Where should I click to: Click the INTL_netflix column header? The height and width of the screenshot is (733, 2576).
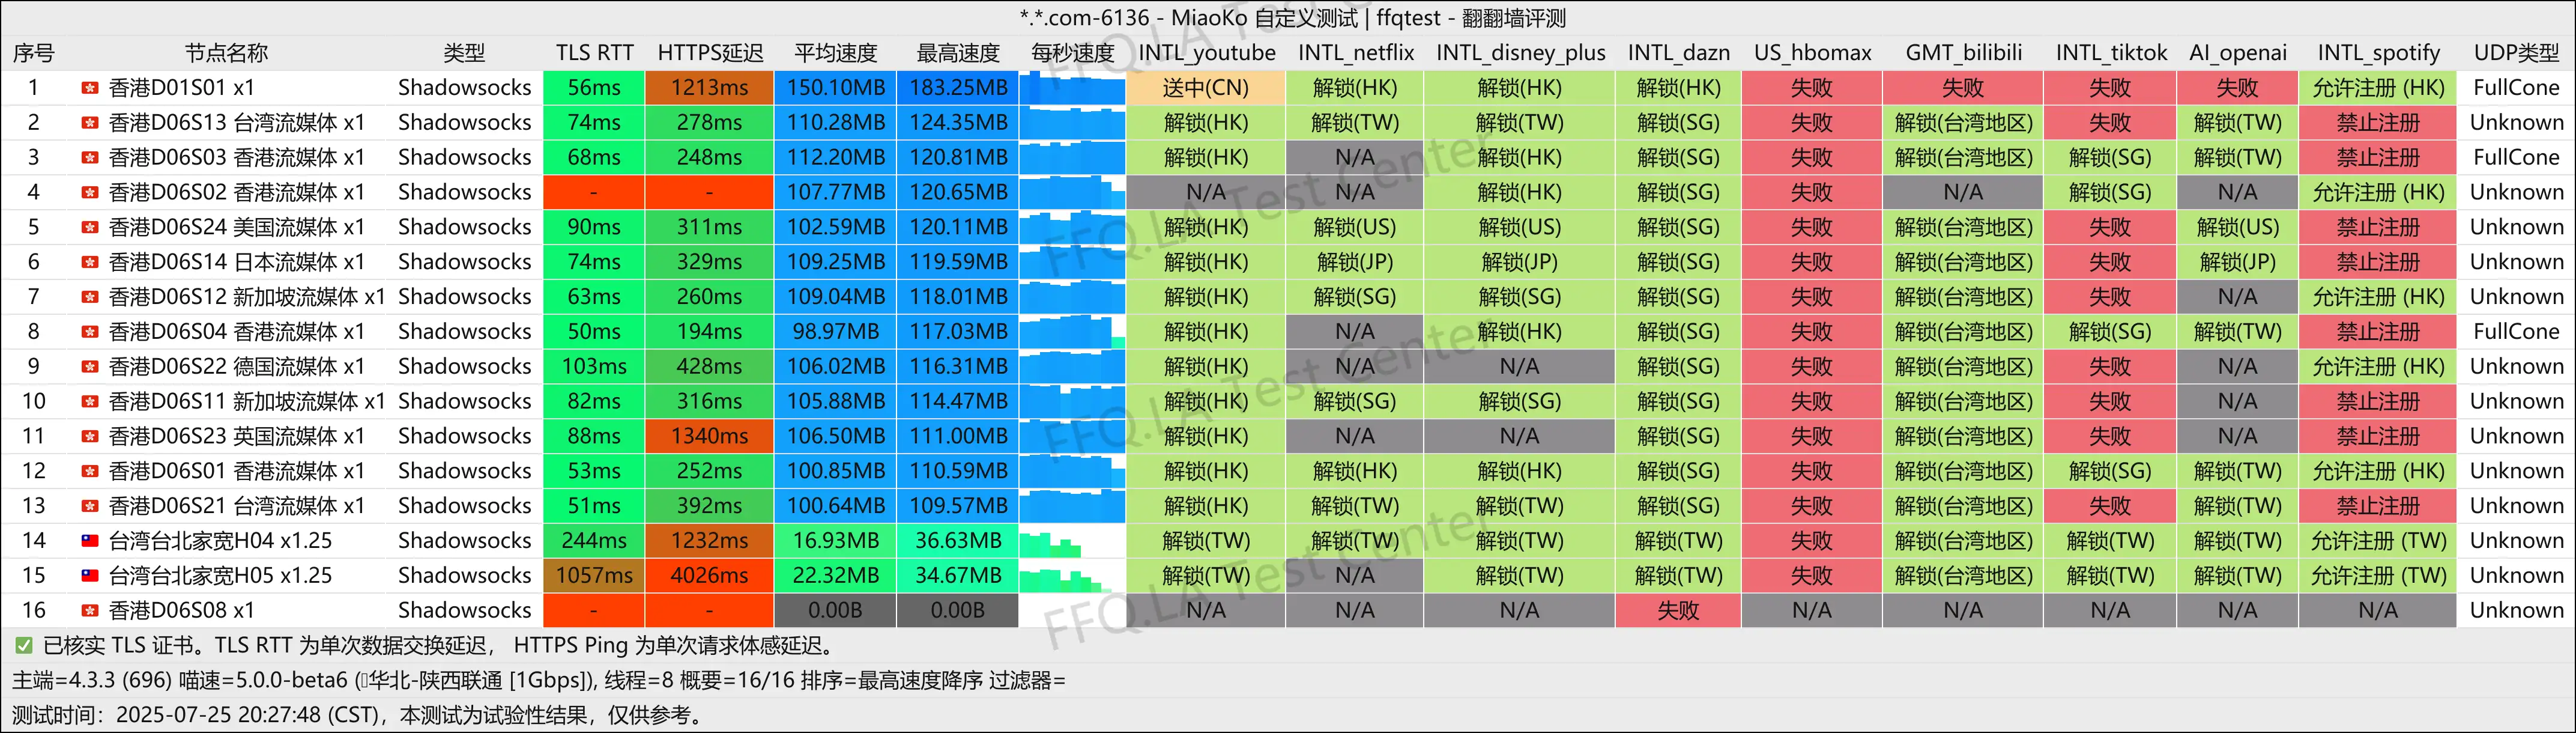point(1356,53)
